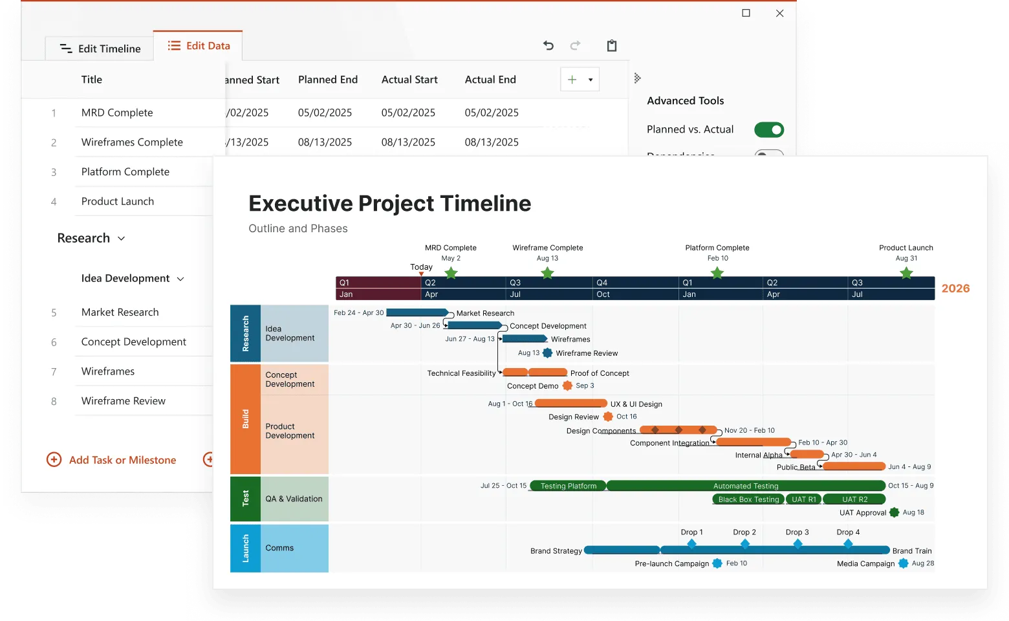Image resolution: width=1009 pixels, height=621 pixels.
Task: Open the clipboard paste tool
Action: pyautogui.click(x=611, y=45)
